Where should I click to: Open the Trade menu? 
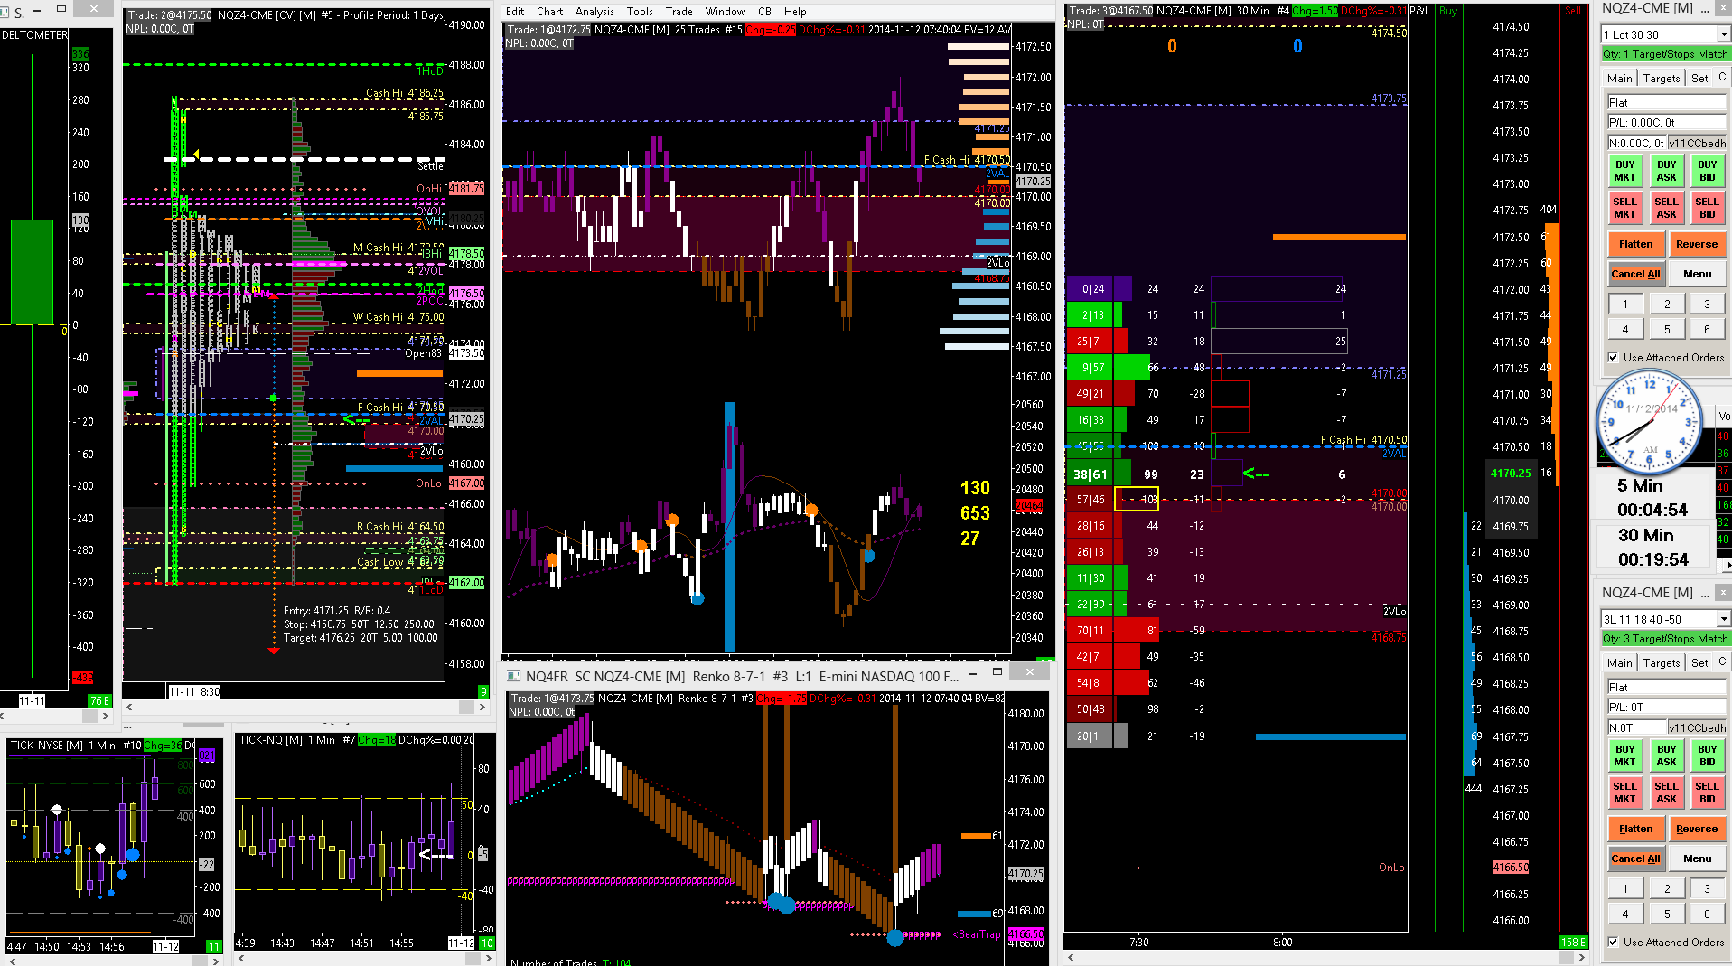click(x=679, y=12)
